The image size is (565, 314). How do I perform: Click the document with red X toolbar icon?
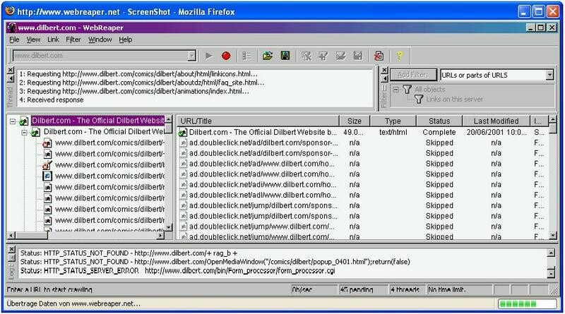[379, 56]
